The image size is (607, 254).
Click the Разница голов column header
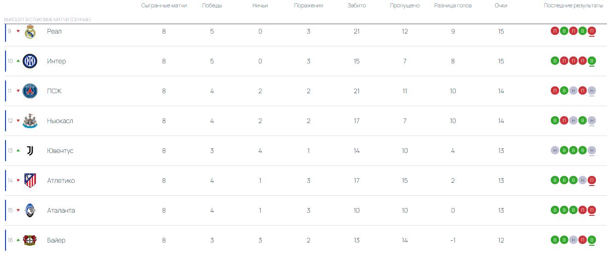453,6
